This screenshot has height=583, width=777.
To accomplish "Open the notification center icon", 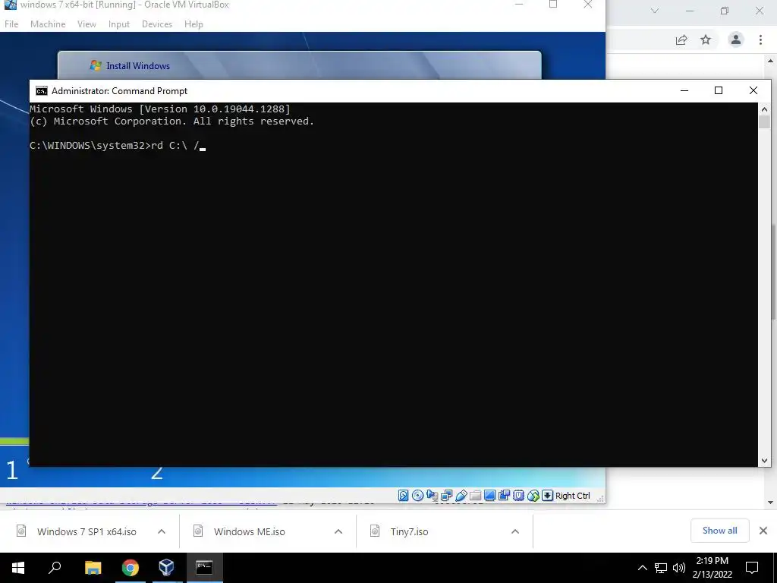I will click(752, 568).
